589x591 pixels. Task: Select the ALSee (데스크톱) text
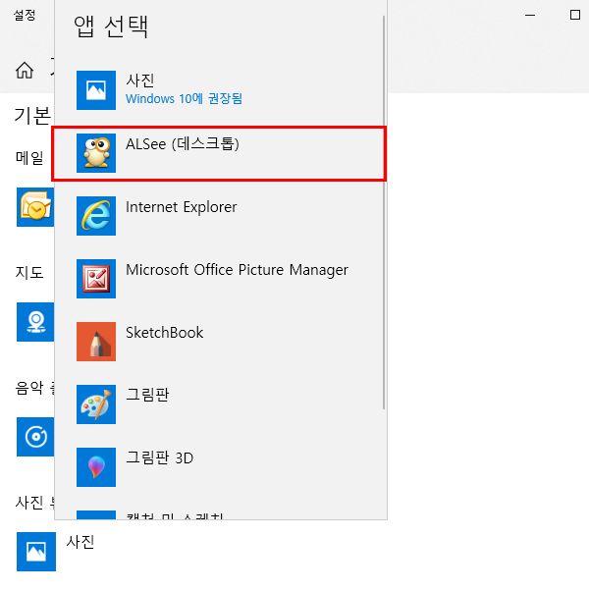click(183, 144)
